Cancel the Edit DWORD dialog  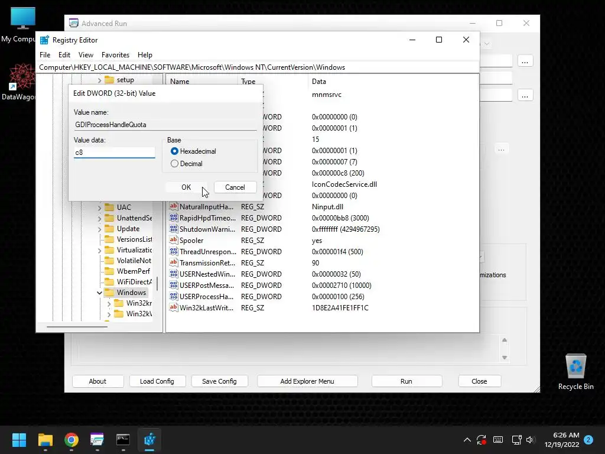235,187
